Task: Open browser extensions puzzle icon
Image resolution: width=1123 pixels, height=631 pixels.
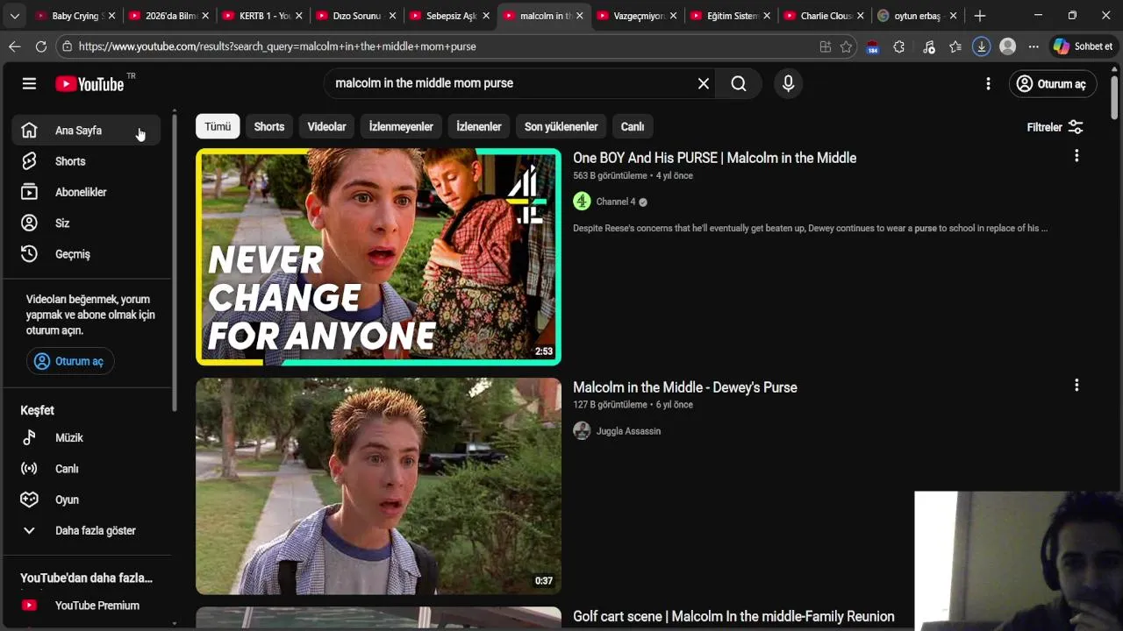Action: (898, 46)
